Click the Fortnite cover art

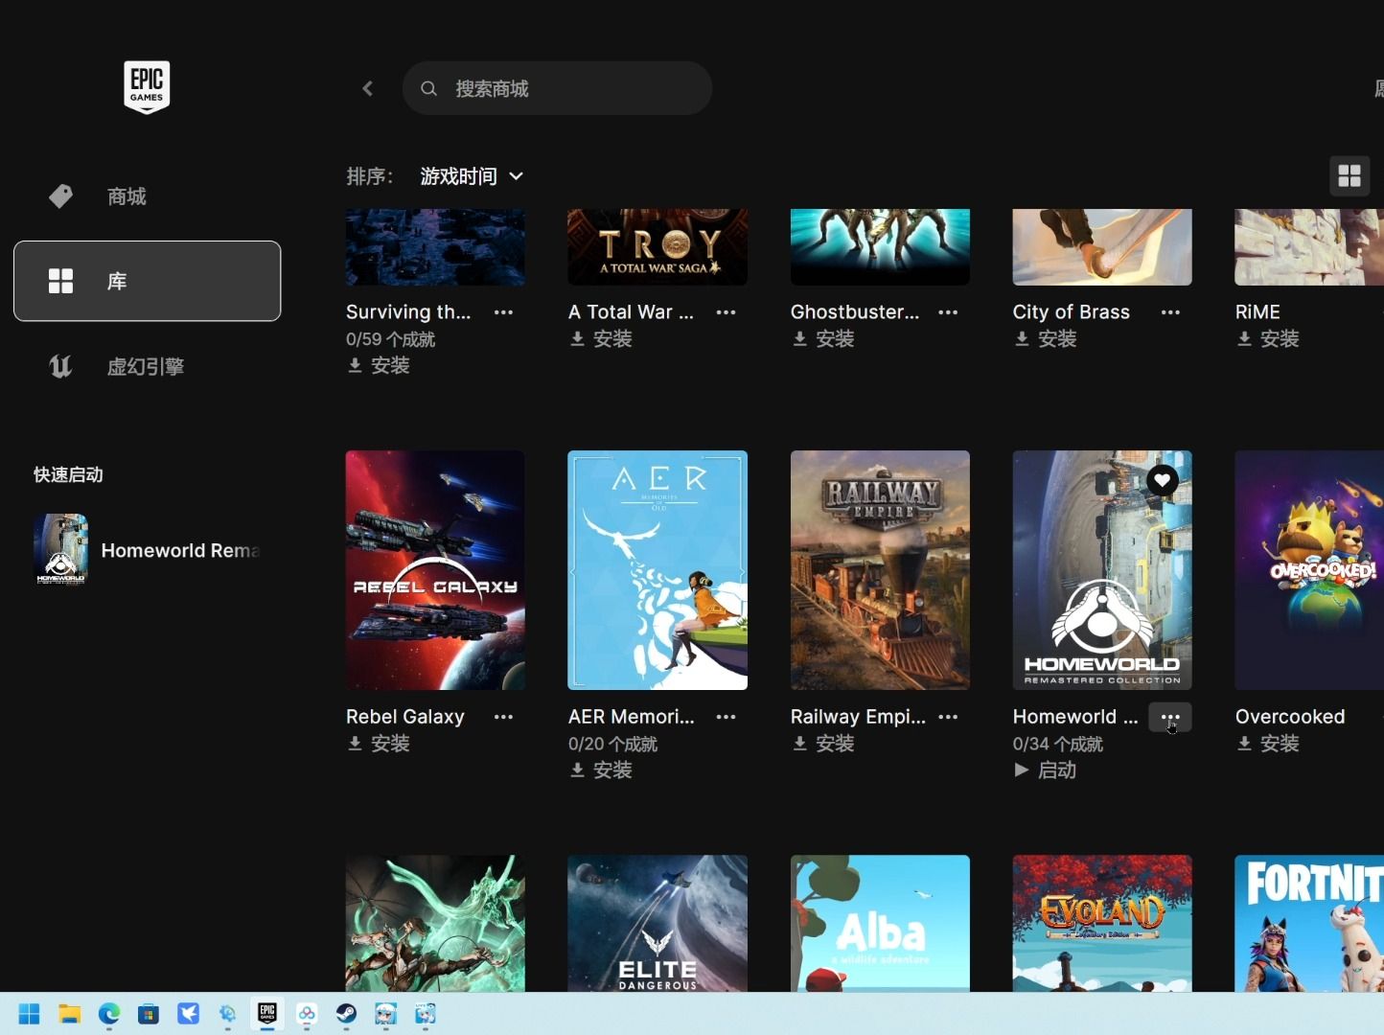coord(1309,924)
